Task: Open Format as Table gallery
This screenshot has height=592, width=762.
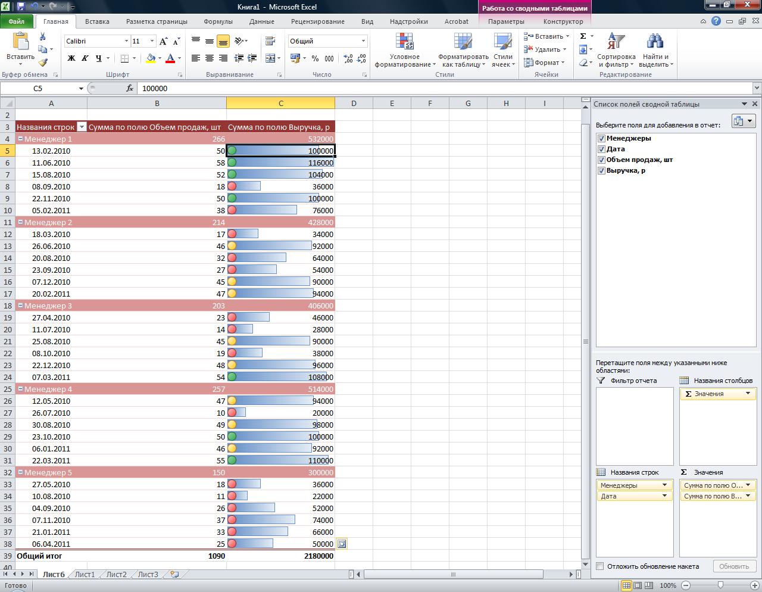Action: point(463,42)
